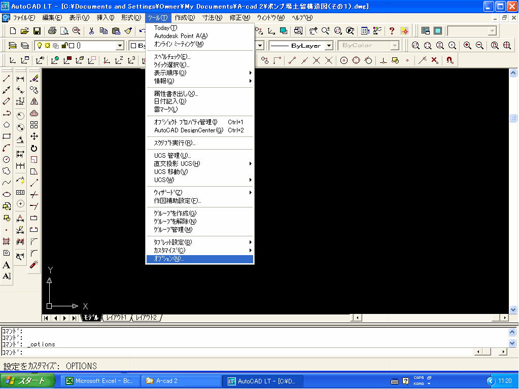This screenshot has height=389, width=519.
Task: Select the Erase tool
Action: coord(34,79)
